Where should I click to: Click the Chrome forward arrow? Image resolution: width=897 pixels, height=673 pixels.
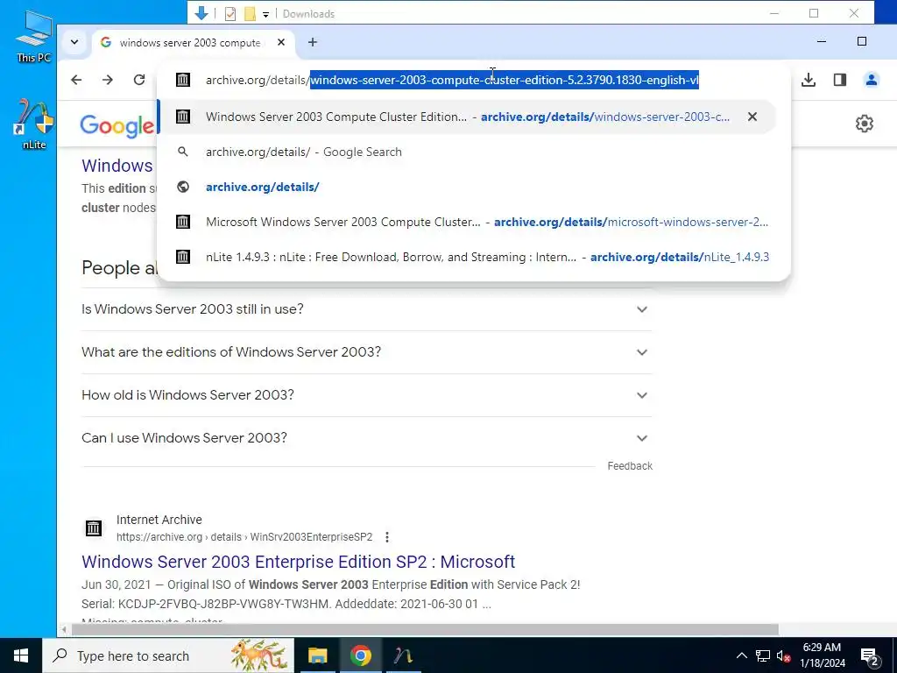[x=108, y=80]
